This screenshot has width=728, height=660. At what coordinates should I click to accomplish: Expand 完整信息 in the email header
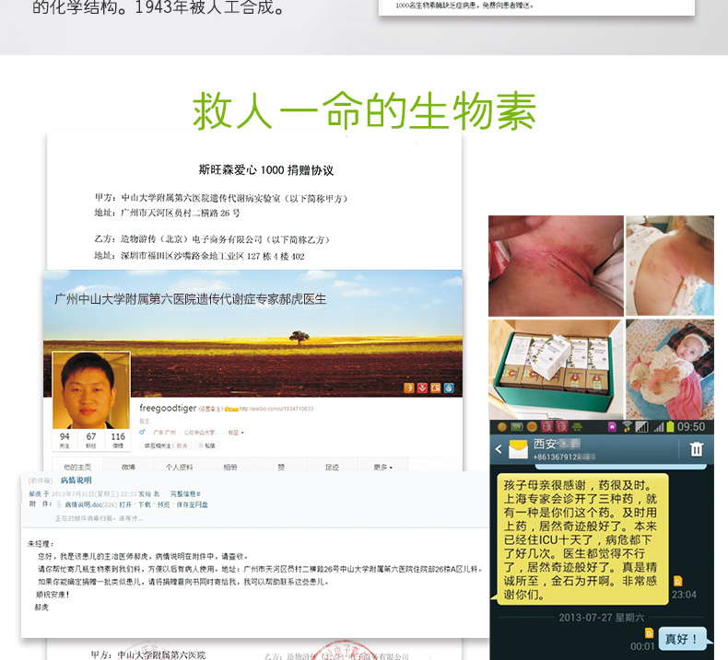(x=184, y=494)
